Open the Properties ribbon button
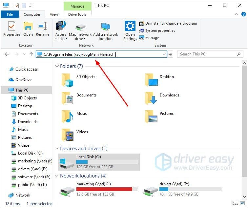Viewport: 248px width, 208px height. tap(12, 29)
